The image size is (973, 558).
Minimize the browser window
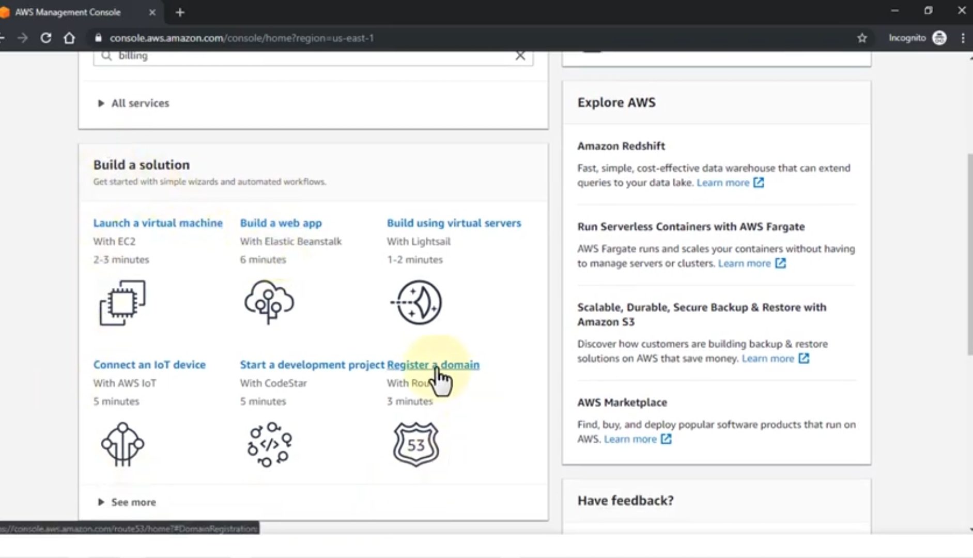tap(895, 11)
